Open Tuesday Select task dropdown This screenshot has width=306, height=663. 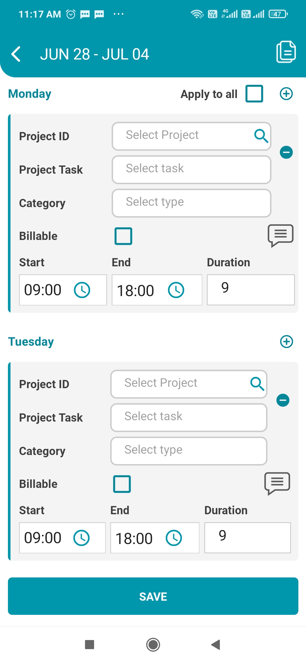pyautogui.click(x=189, y=417)
